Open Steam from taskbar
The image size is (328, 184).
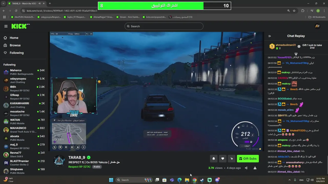(x=202, y=180)
